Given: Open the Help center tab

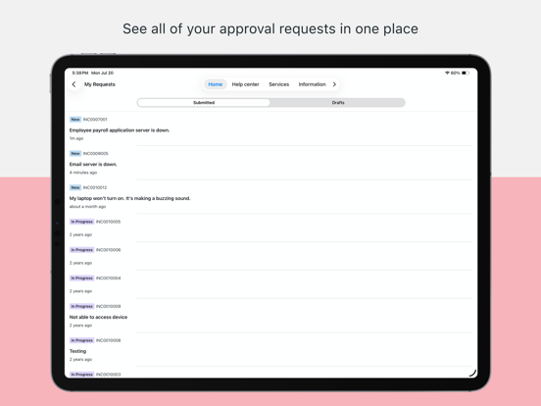Looking at the screenshot, I should 245,84.
